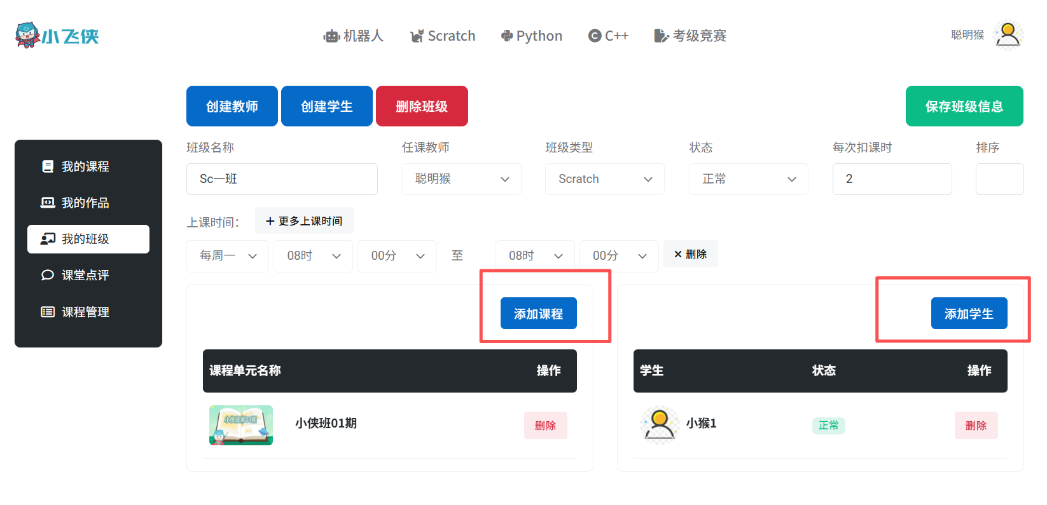Select 我的班级 in sidebar
This screenshot has height=505, width=1047.
pyautogui.click(x=88, y=239)
